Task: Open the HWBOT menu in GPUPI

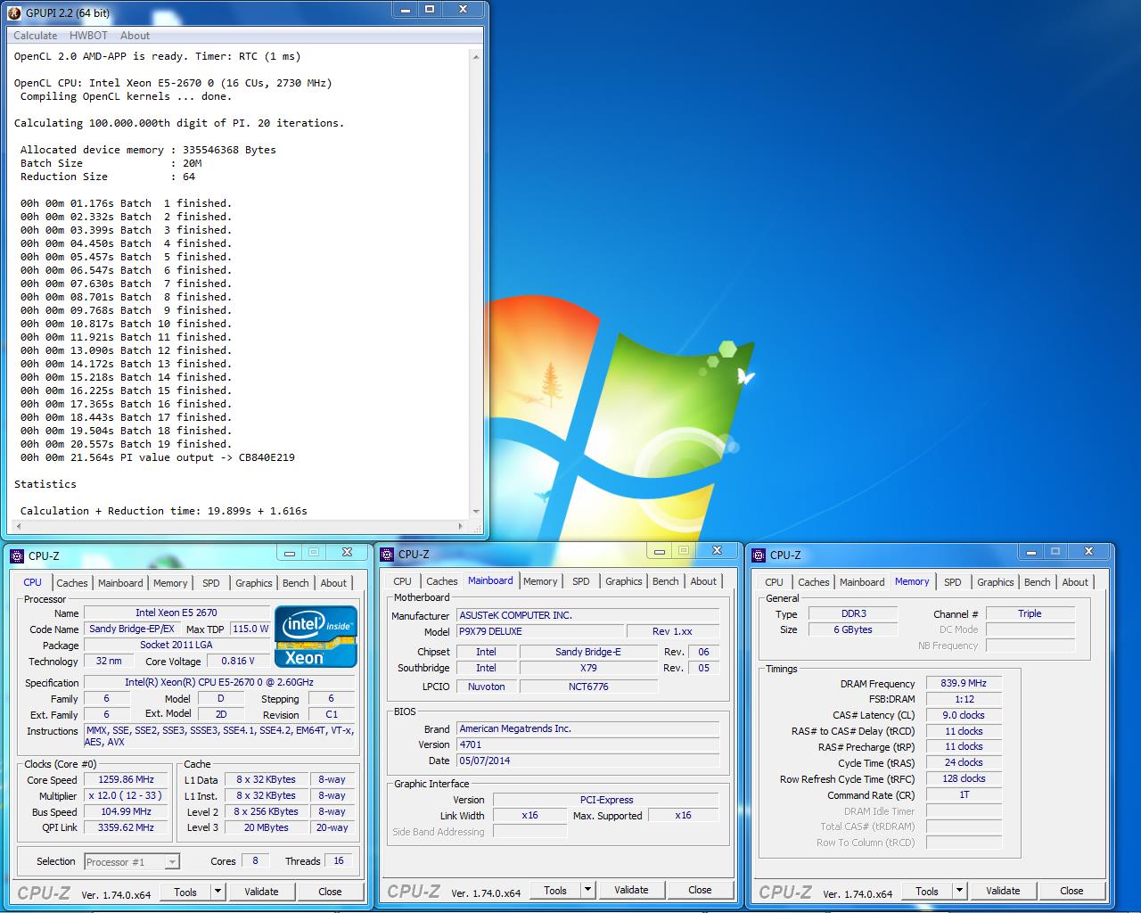Action: (88, 36)
